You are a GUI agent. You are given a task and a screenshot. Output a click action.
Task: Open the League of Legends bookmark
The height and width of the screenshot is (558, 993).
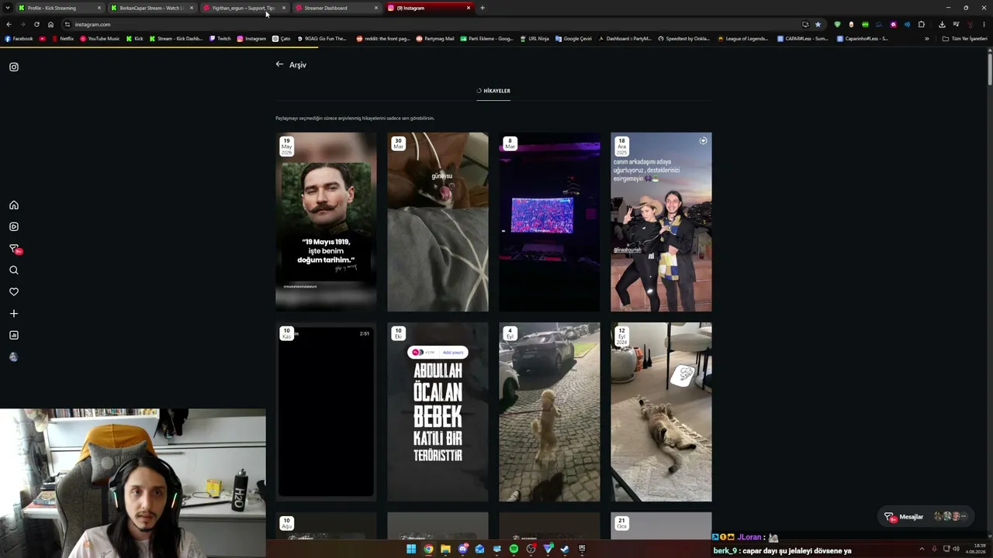pos(743,39)
